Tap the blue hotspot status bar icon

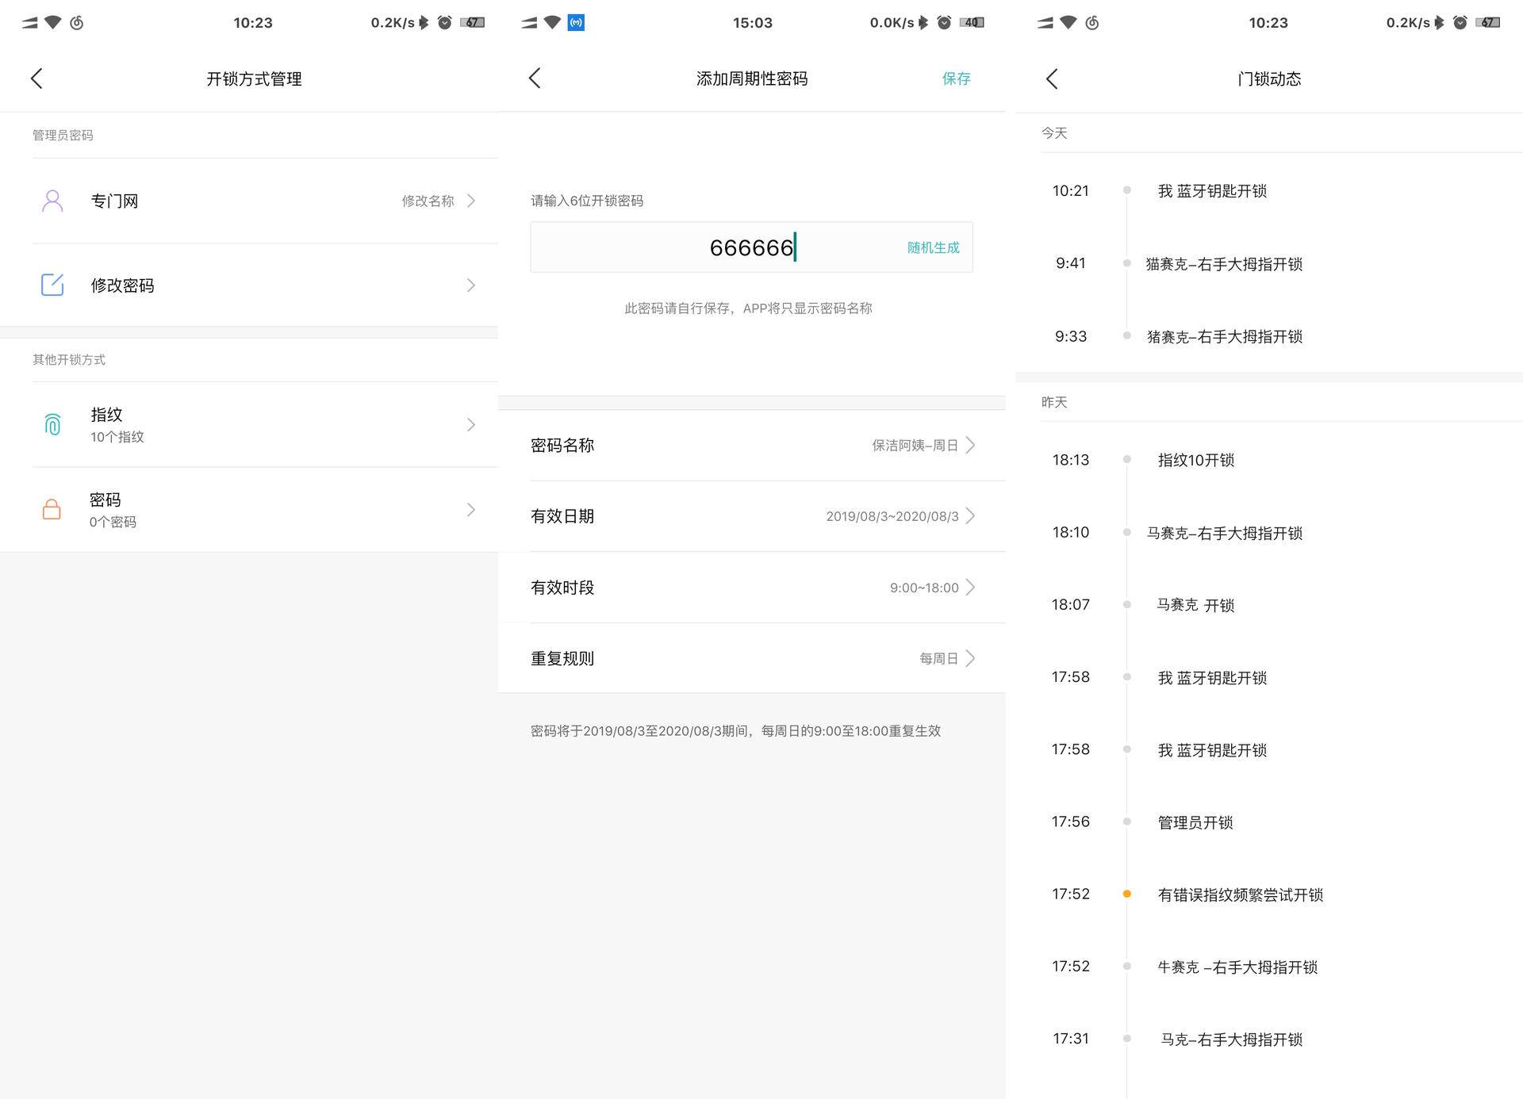pos(577,22)
